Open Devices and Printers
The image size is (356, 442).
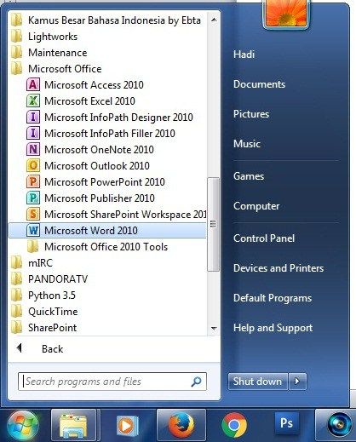[x=278, y=268]
